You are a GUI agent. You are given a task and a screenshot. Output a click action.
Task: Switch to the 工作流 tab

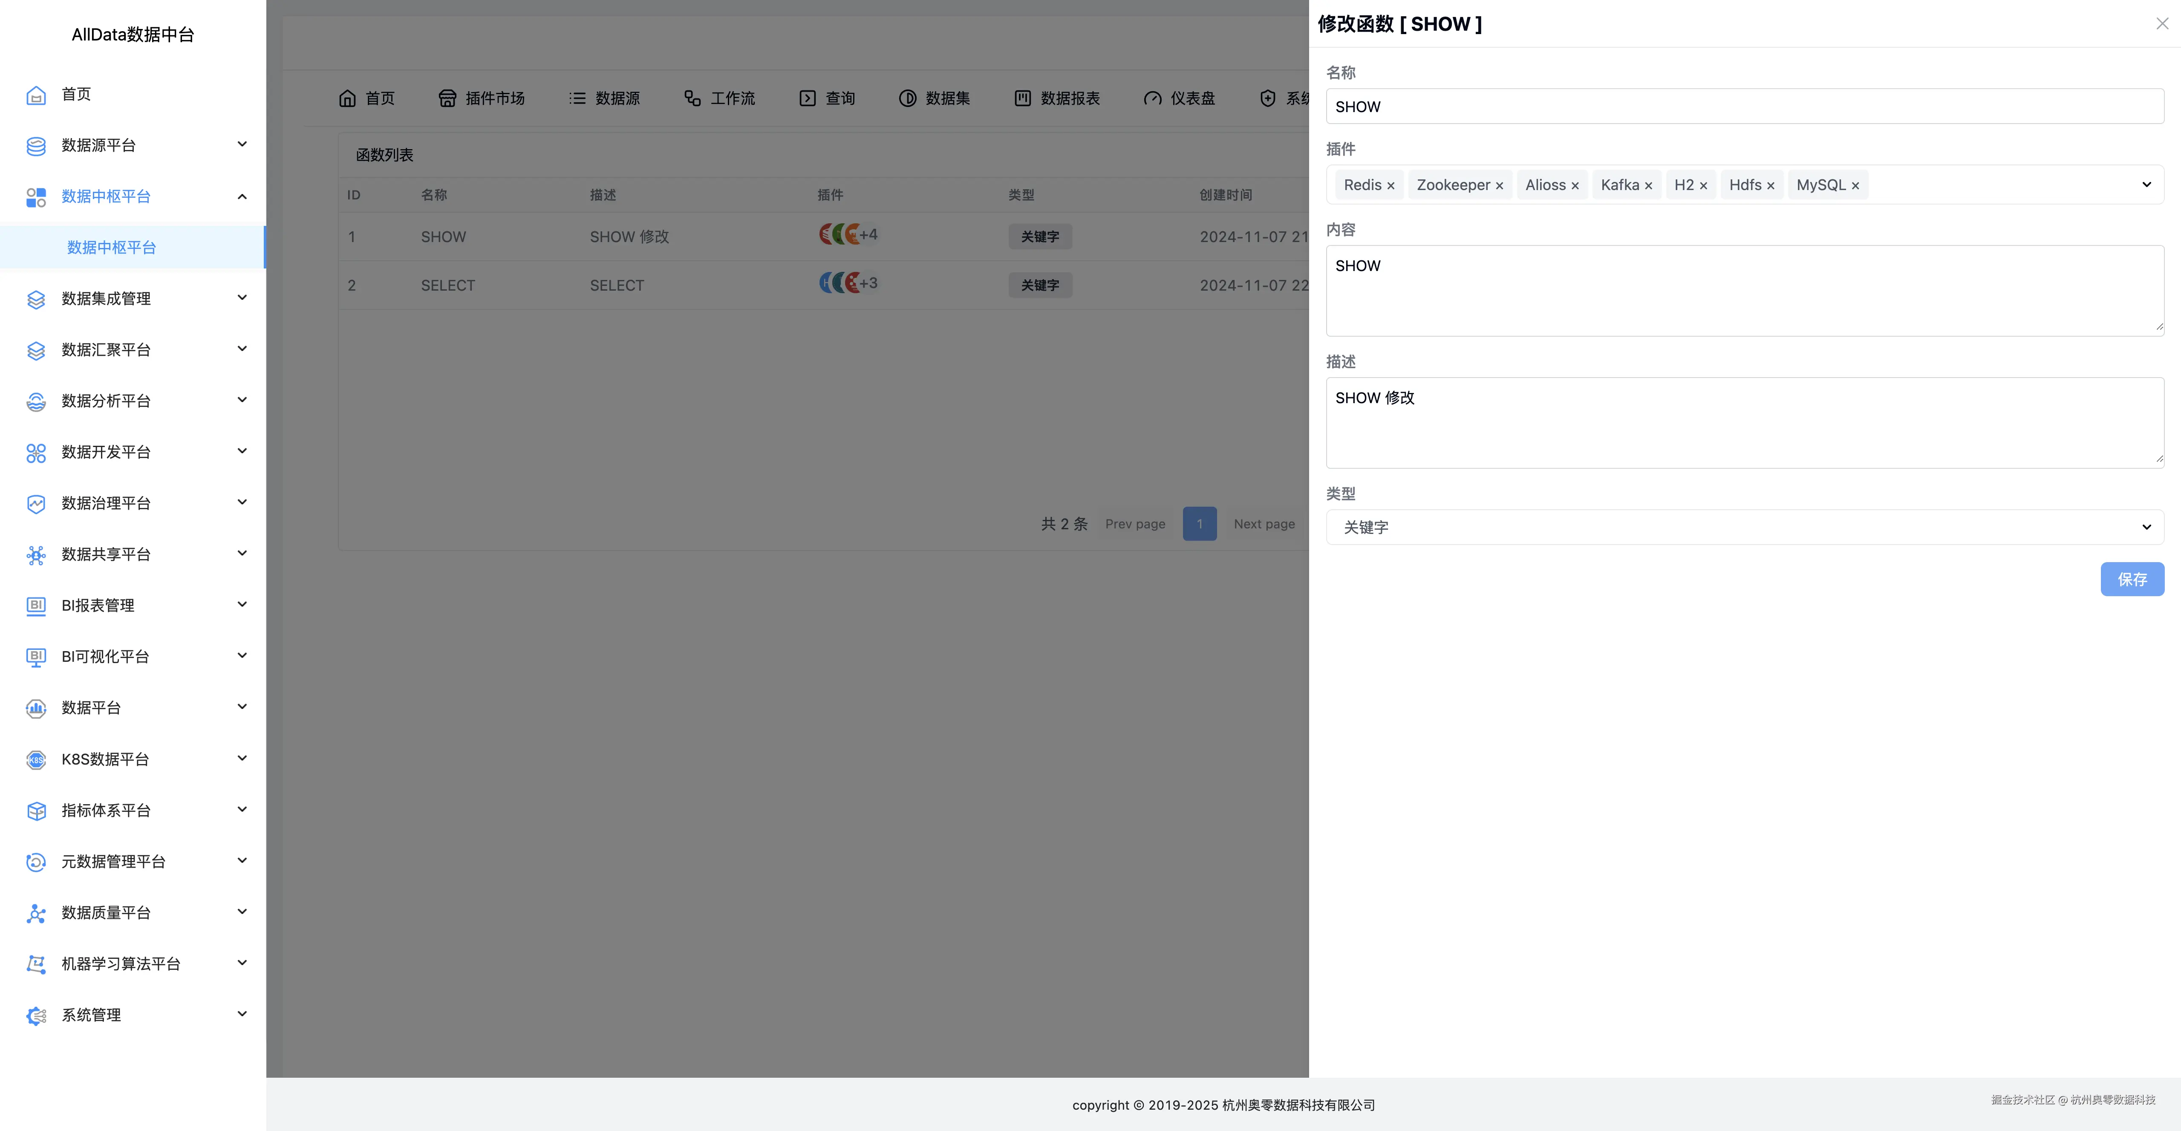click(x=719, y=98)
